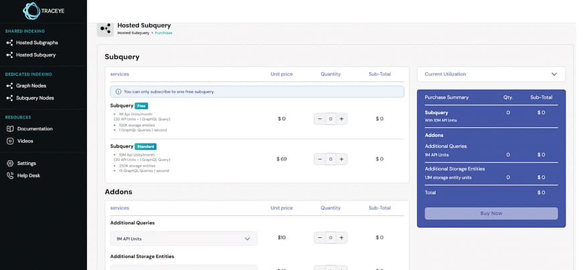Click the Hosted Subquery sidebar icon

click(10, 55)
